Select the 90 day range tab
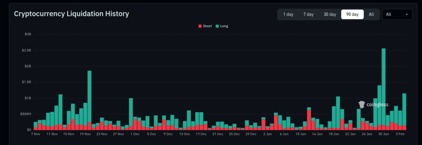Viewport: 422px width, 145px height. click(352, 14)
